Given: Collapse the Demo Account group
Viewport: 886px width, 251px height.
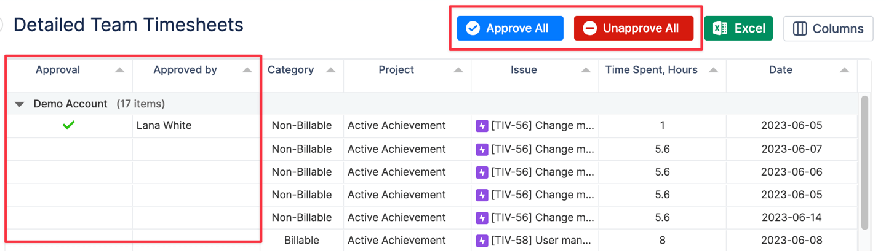Looking at the screenshot, I should (20, 104).
